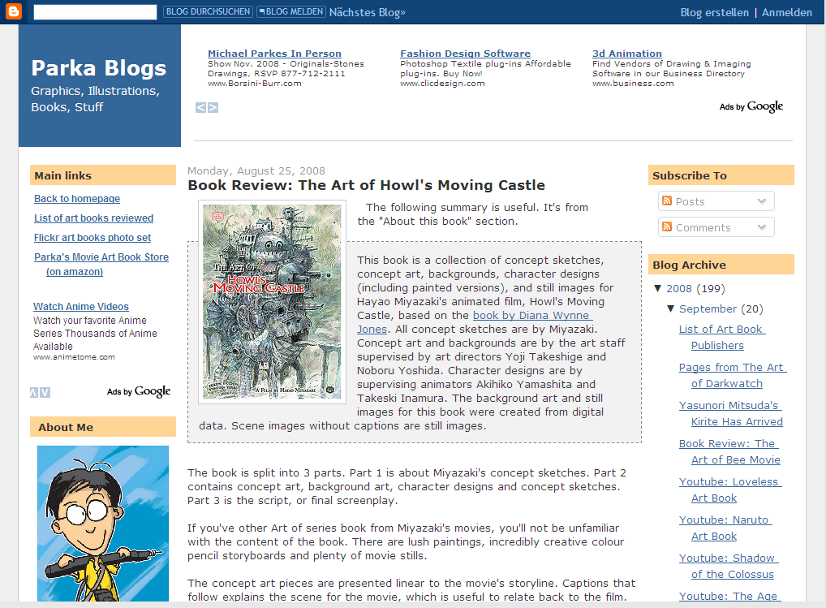Click the Ads by Google label in banner
The width and height of the screenshot is (826, 608).
pos(751,106)
